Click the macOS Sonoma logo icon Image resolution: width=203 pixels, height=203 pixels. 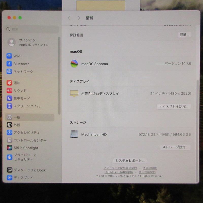[x=74, y=64]
